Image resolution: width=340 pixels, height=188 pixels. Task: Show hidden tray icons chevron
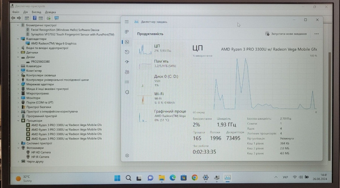pyautogui.click(x=276, y=177)
